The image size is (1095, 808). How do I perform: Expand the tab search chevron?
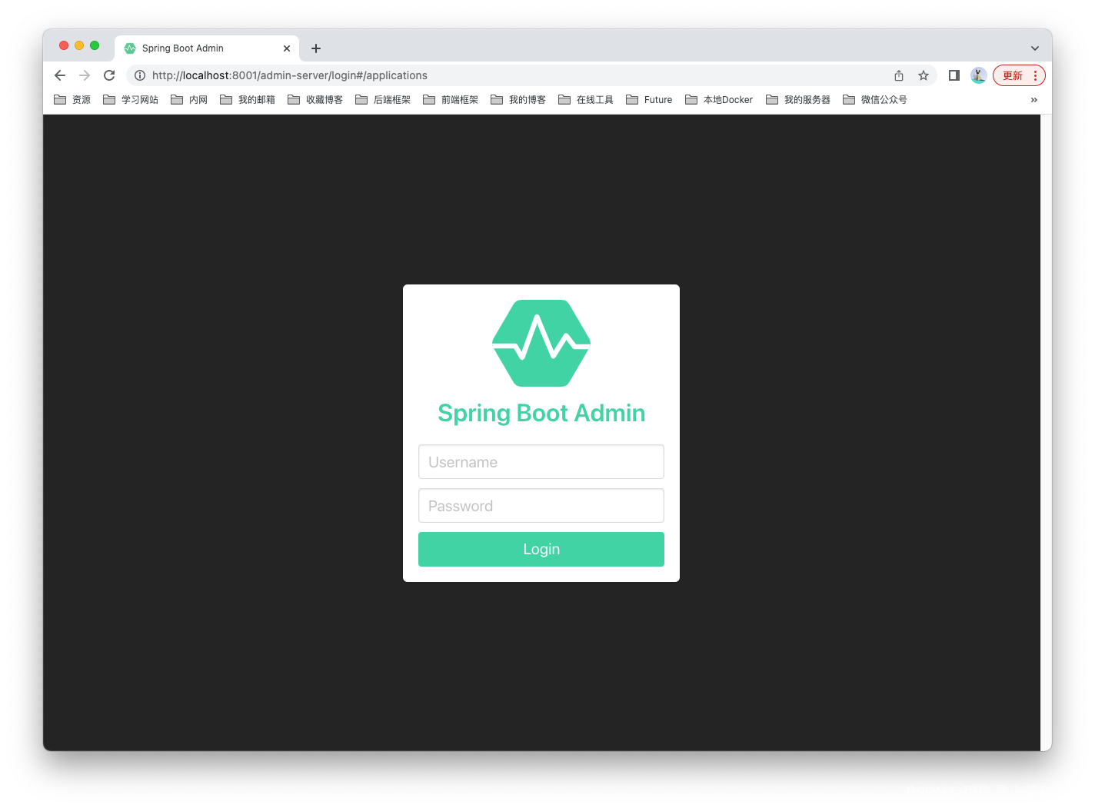[1035, 48]
